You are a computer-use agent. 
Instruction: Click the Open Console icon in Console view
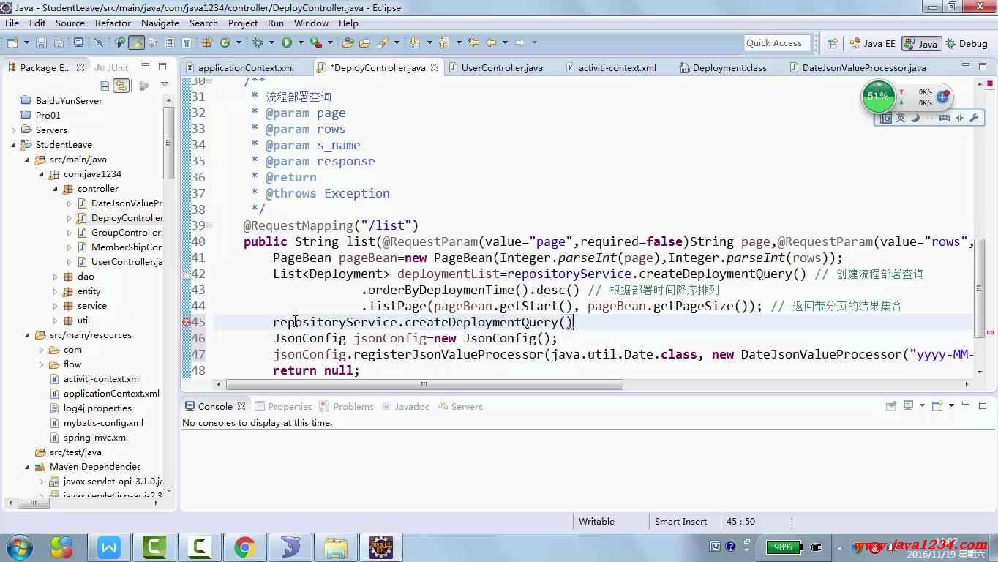937,405
